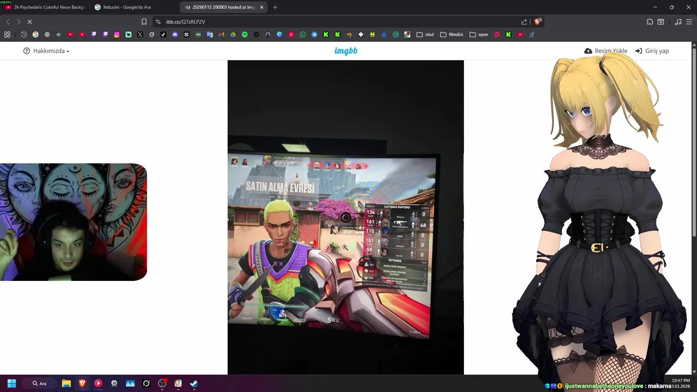Open the Instagram bookmark
The image size is (697, 392).
tap(117, 34)
